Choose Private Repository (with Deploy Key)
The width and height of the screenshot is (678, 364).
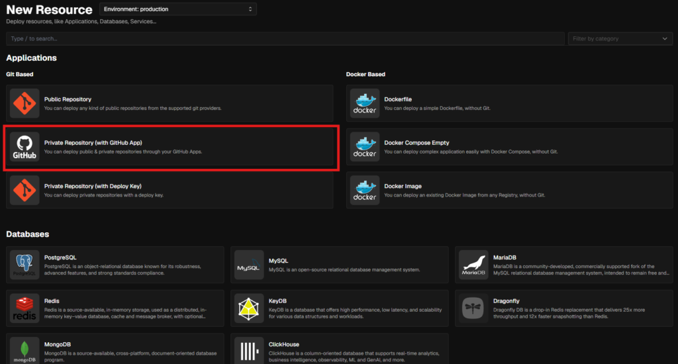point(169,190)
